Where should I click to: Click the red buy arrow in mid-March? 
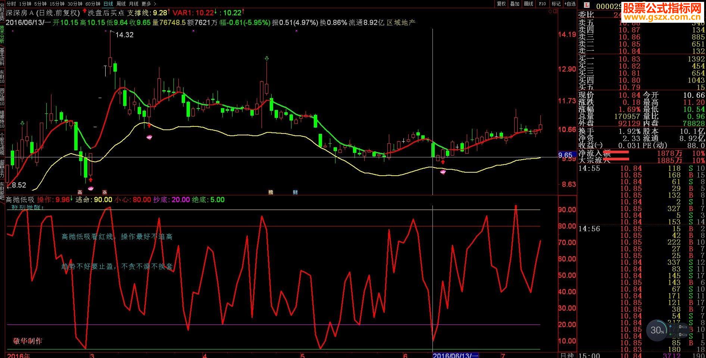[149, 126]
